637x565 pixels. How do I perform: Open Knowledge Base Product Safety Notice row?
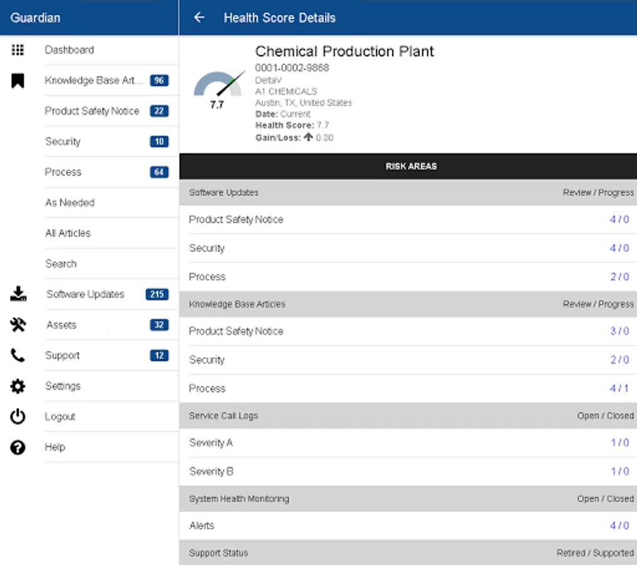pos(408,331)
